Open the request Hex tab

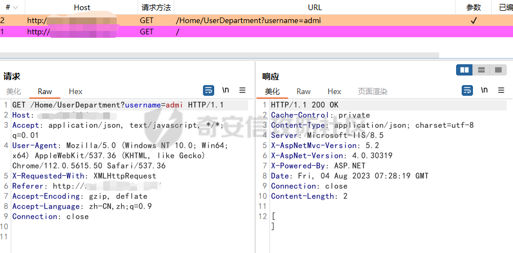point(76,91)
